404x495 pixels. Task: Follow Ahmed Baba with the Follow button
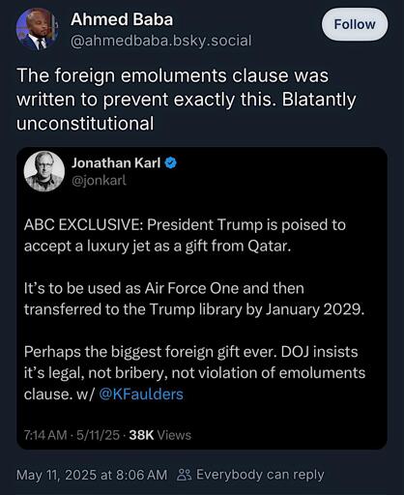(x=355, y=24)
